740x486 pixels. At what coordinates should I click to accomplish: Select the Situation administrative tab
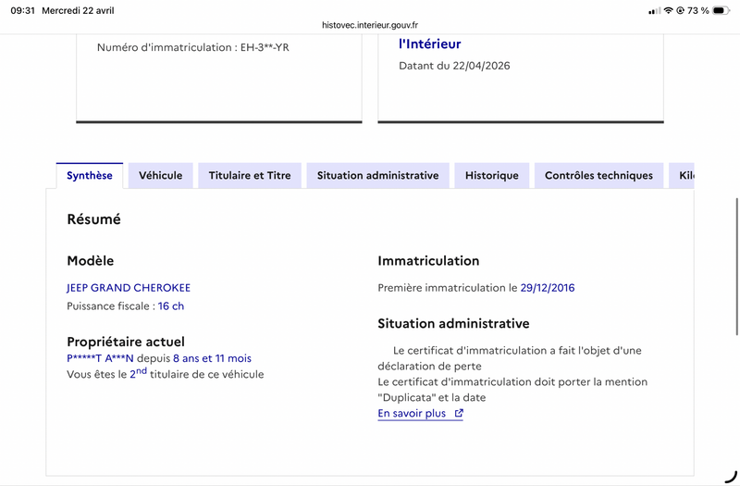377,175
